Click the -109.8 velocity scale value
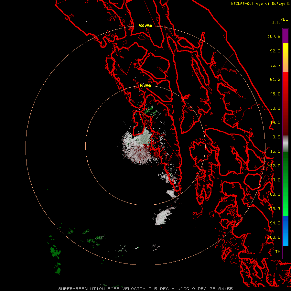The height and width of the screenshot is (291, 291). point(273,237)
